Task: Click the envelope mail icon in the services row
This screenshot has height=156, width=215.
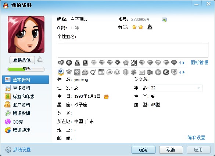Action: click(x=142, y=72)
